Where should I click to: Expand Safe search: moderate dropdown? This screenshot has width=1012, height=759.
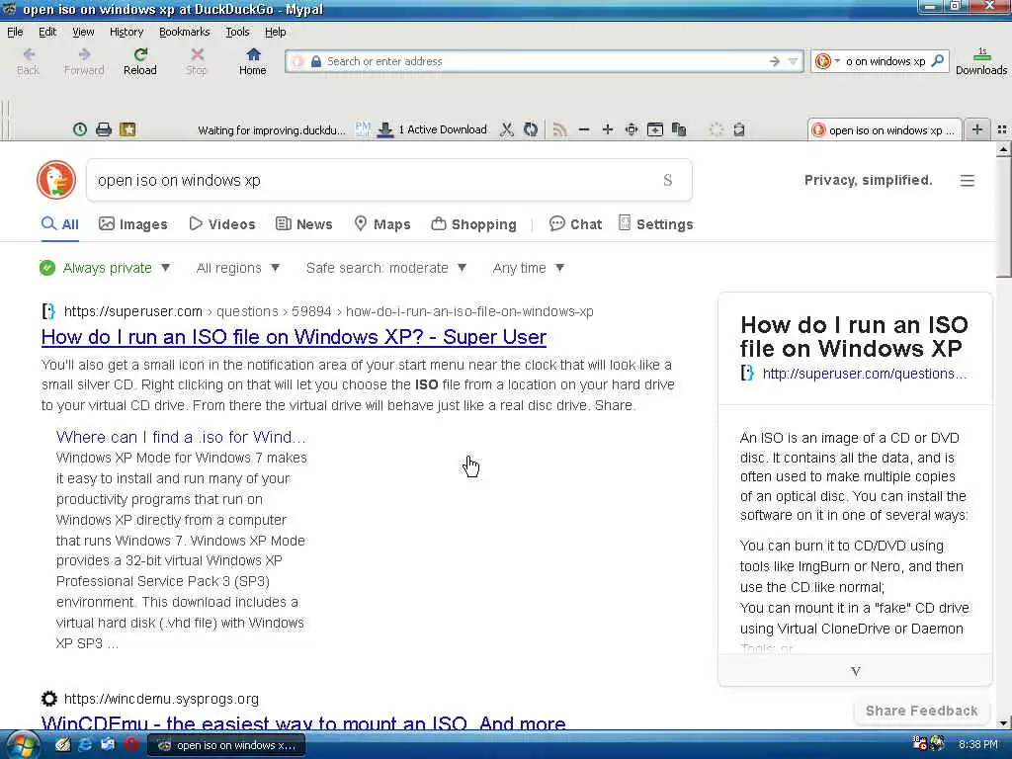pos(386,268)
